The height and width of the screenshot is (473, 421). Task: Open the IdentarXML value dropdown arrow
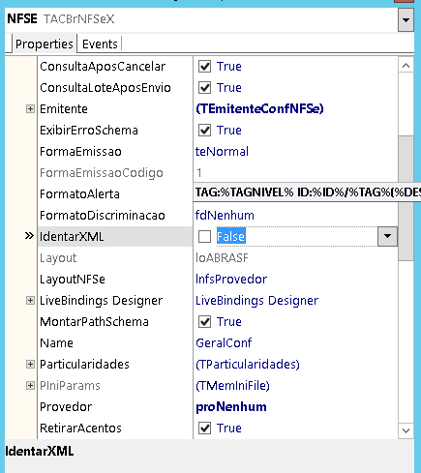click(x=387, y=236)
